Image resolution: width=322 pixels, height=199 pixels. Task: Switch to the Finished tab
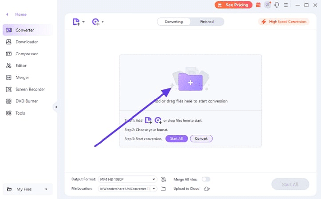click(207, 22)
